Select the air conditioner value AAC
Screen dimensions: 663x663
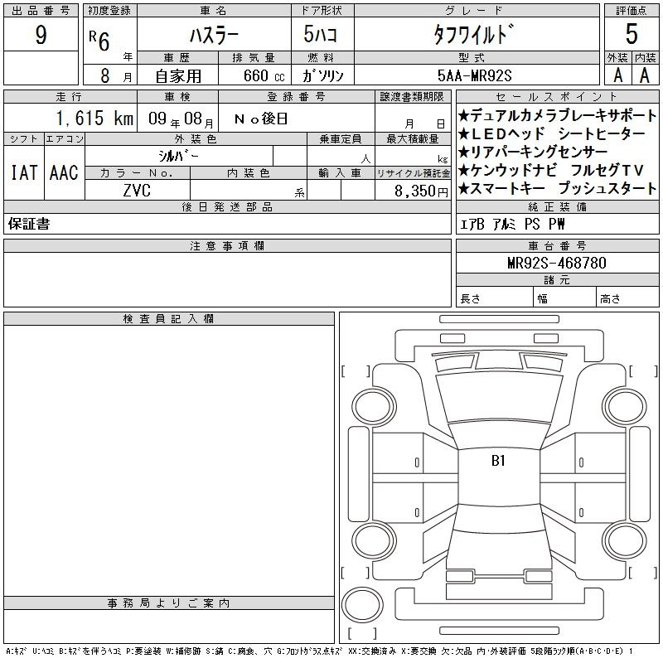click(x=65, y=172)
